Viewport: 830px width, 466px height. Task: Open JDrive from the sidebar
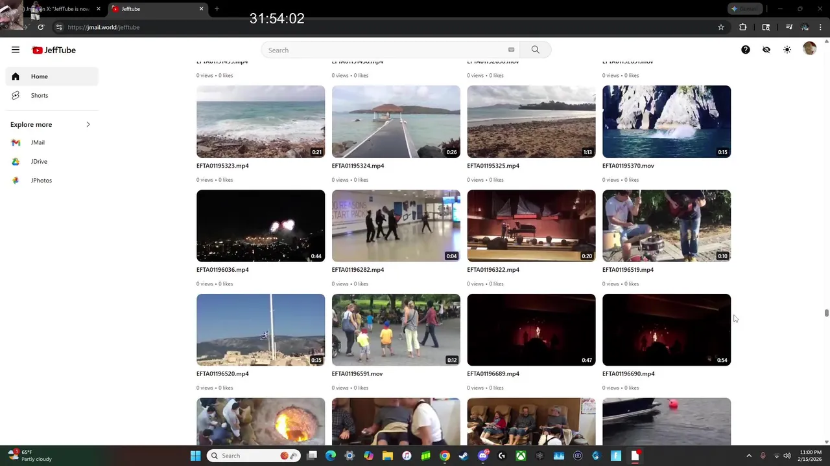click(x=53, y=161)
